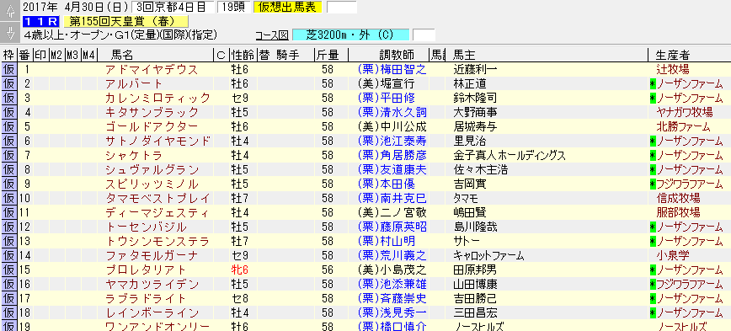Click the 仮 frame icon for horse 18
This screenshot has height=331, width=731.
tap(9, 312)
